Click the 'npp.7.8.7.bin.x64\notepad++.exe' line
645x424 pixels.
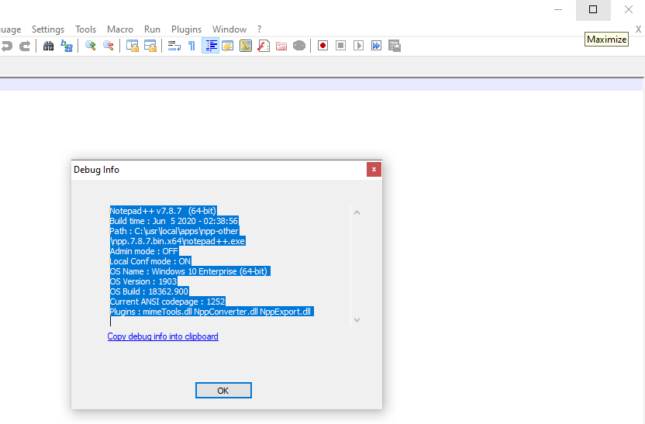coord(178,241)
